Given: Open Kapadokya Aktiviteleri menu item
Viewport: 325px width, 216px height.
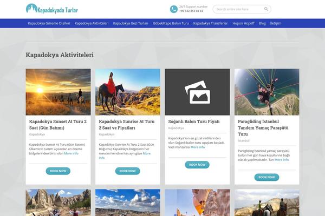Looking at the screenshot, I should [92, 23].
